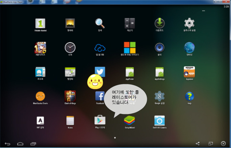231x148 pixels.
Task: Open the recent apps button
Action: tap(33, 144)
